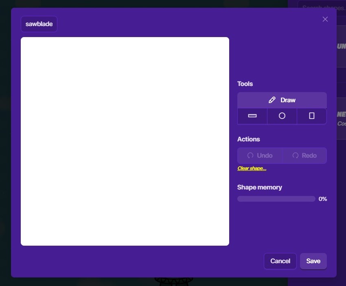Click the Clear shape link
Viewport: 346px width, 286px height.
(x=252, y=168)
